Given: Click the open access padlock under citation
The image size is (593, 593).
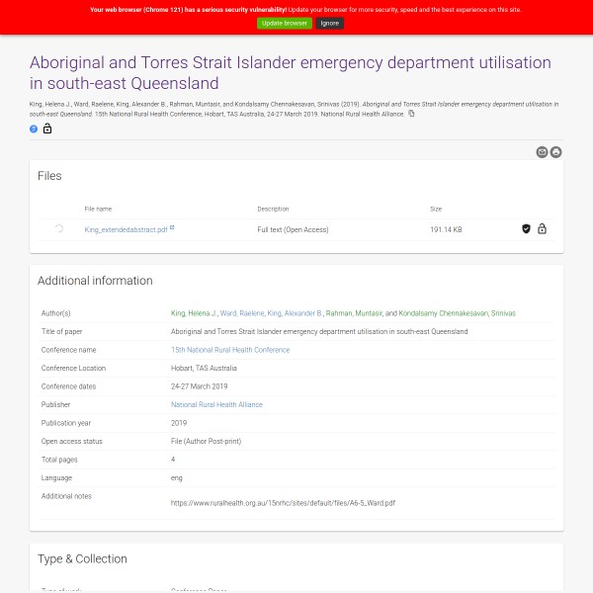Looking at the screenshot, I should point(47,128).
